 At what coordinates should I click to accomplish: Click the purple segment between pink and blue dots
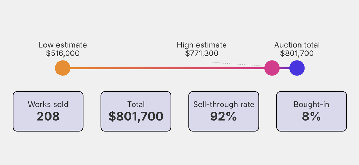coord(285,68)
